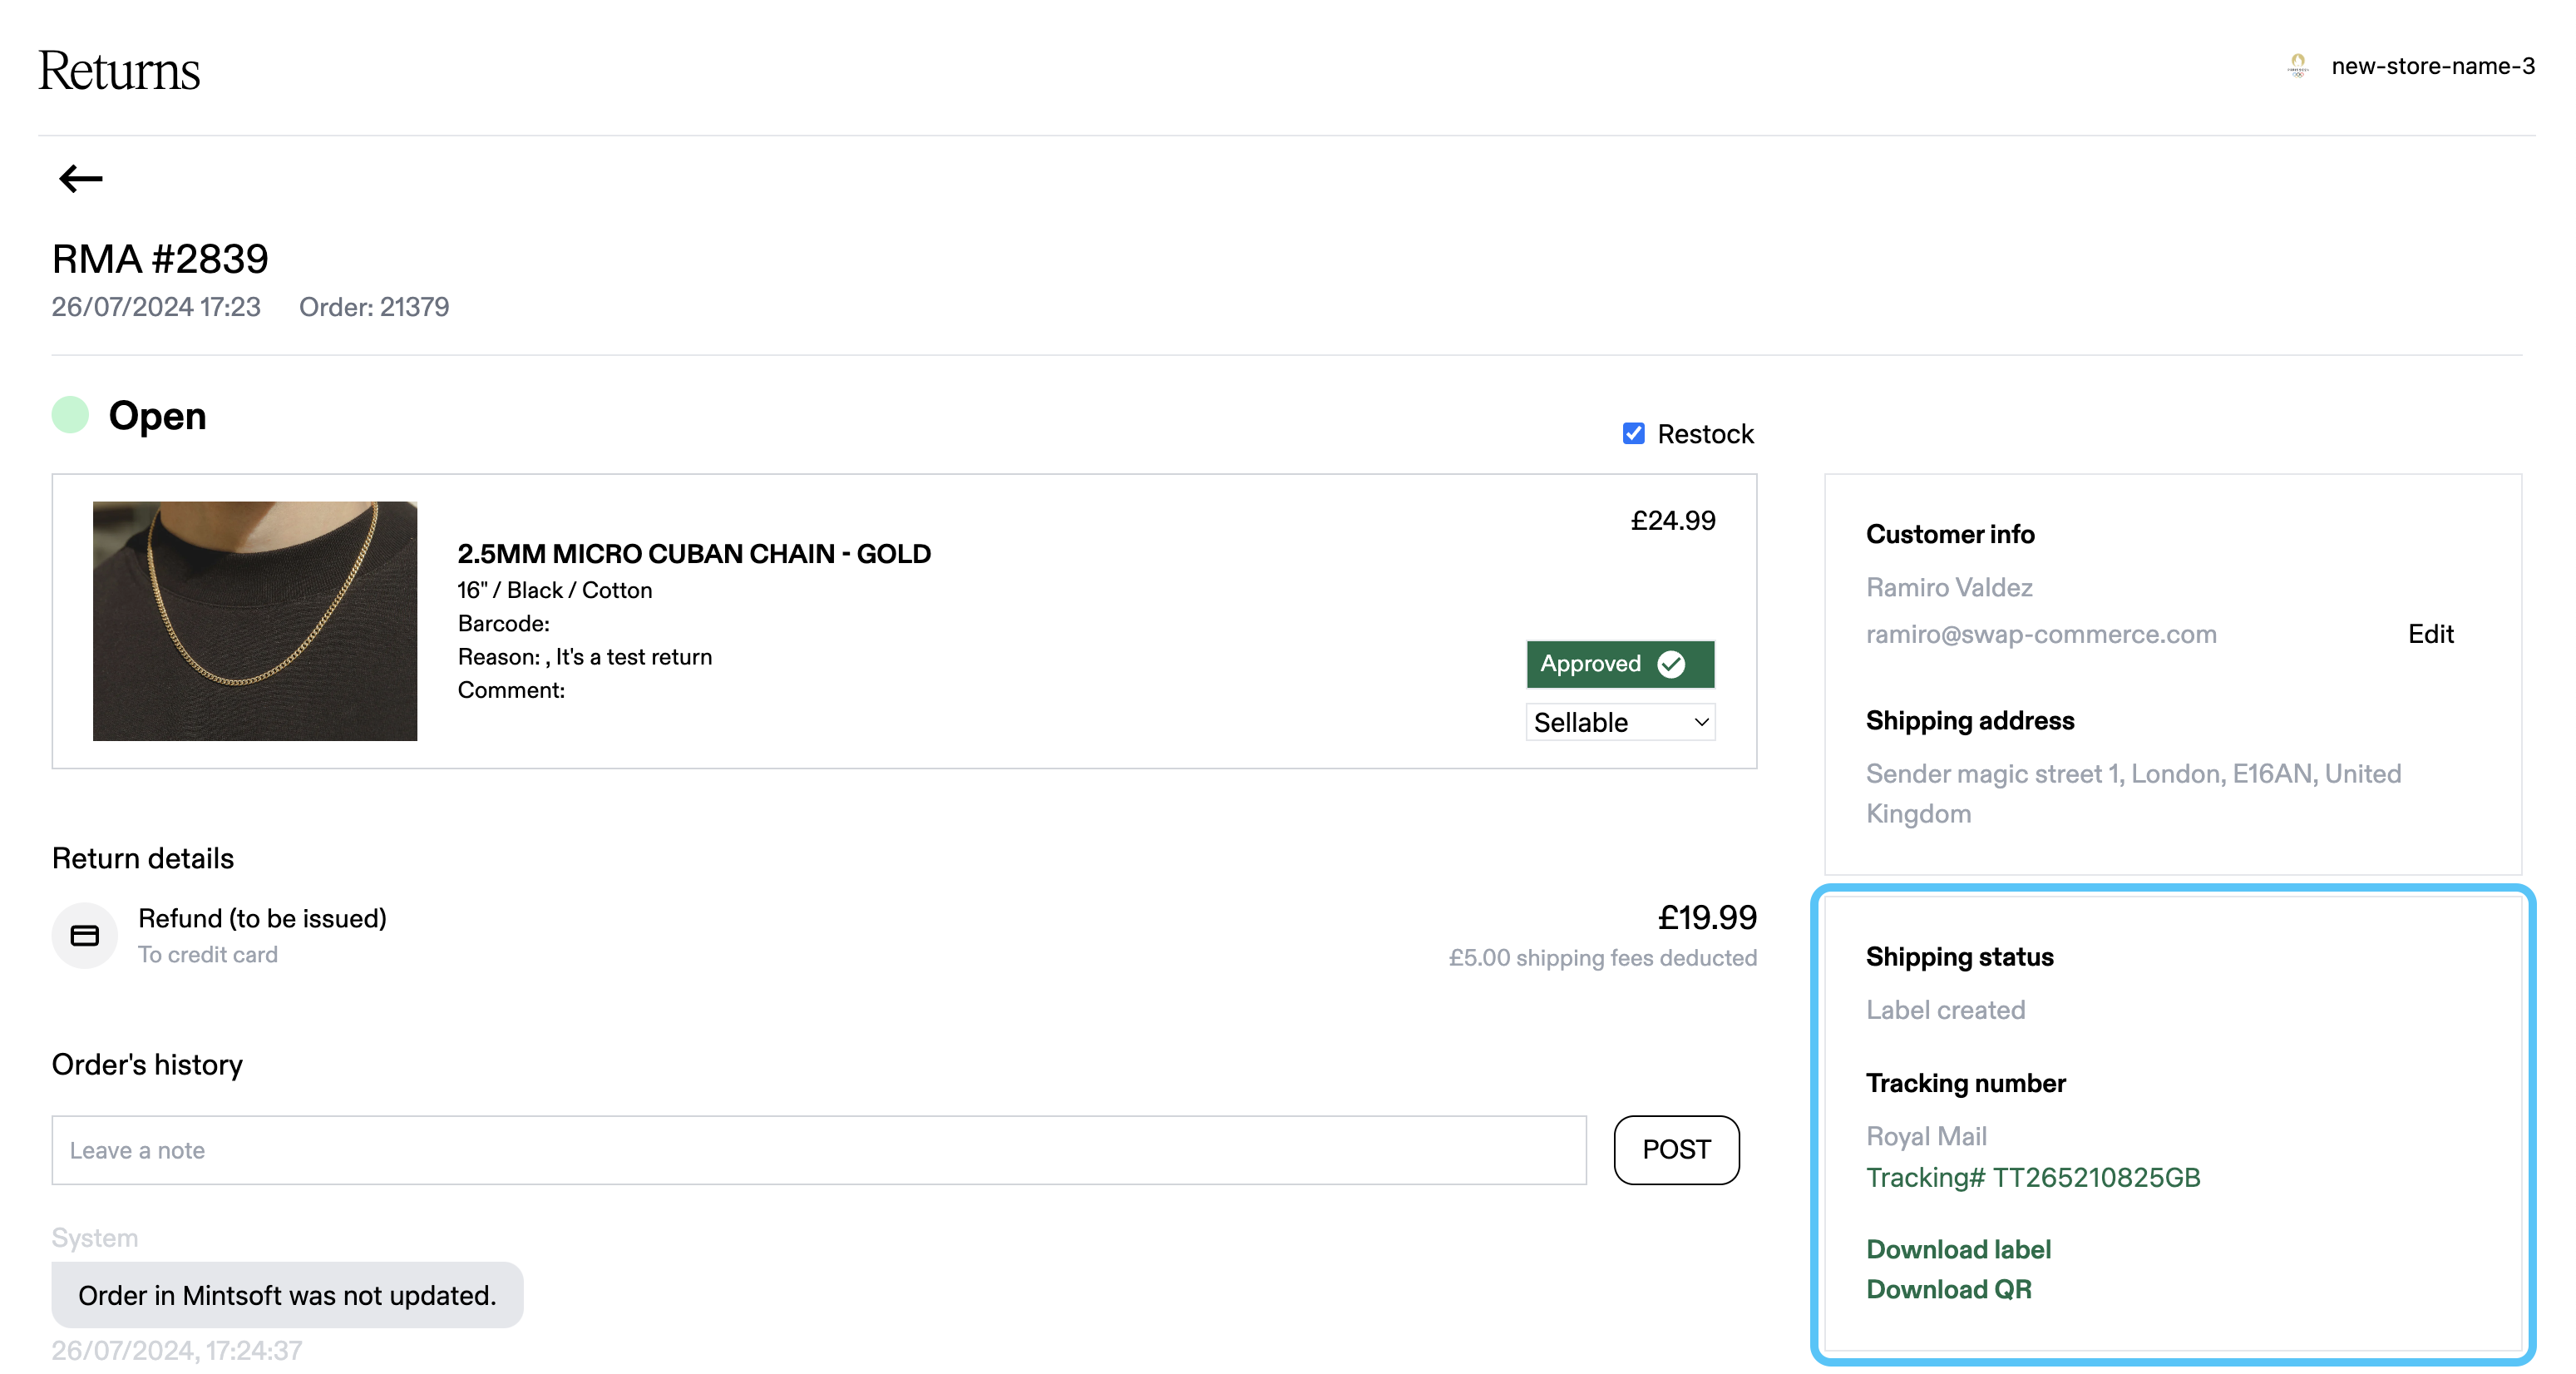Click the Comment: field label
The height and width of the screenshot is (1374, 2576).
pos(511,690)
